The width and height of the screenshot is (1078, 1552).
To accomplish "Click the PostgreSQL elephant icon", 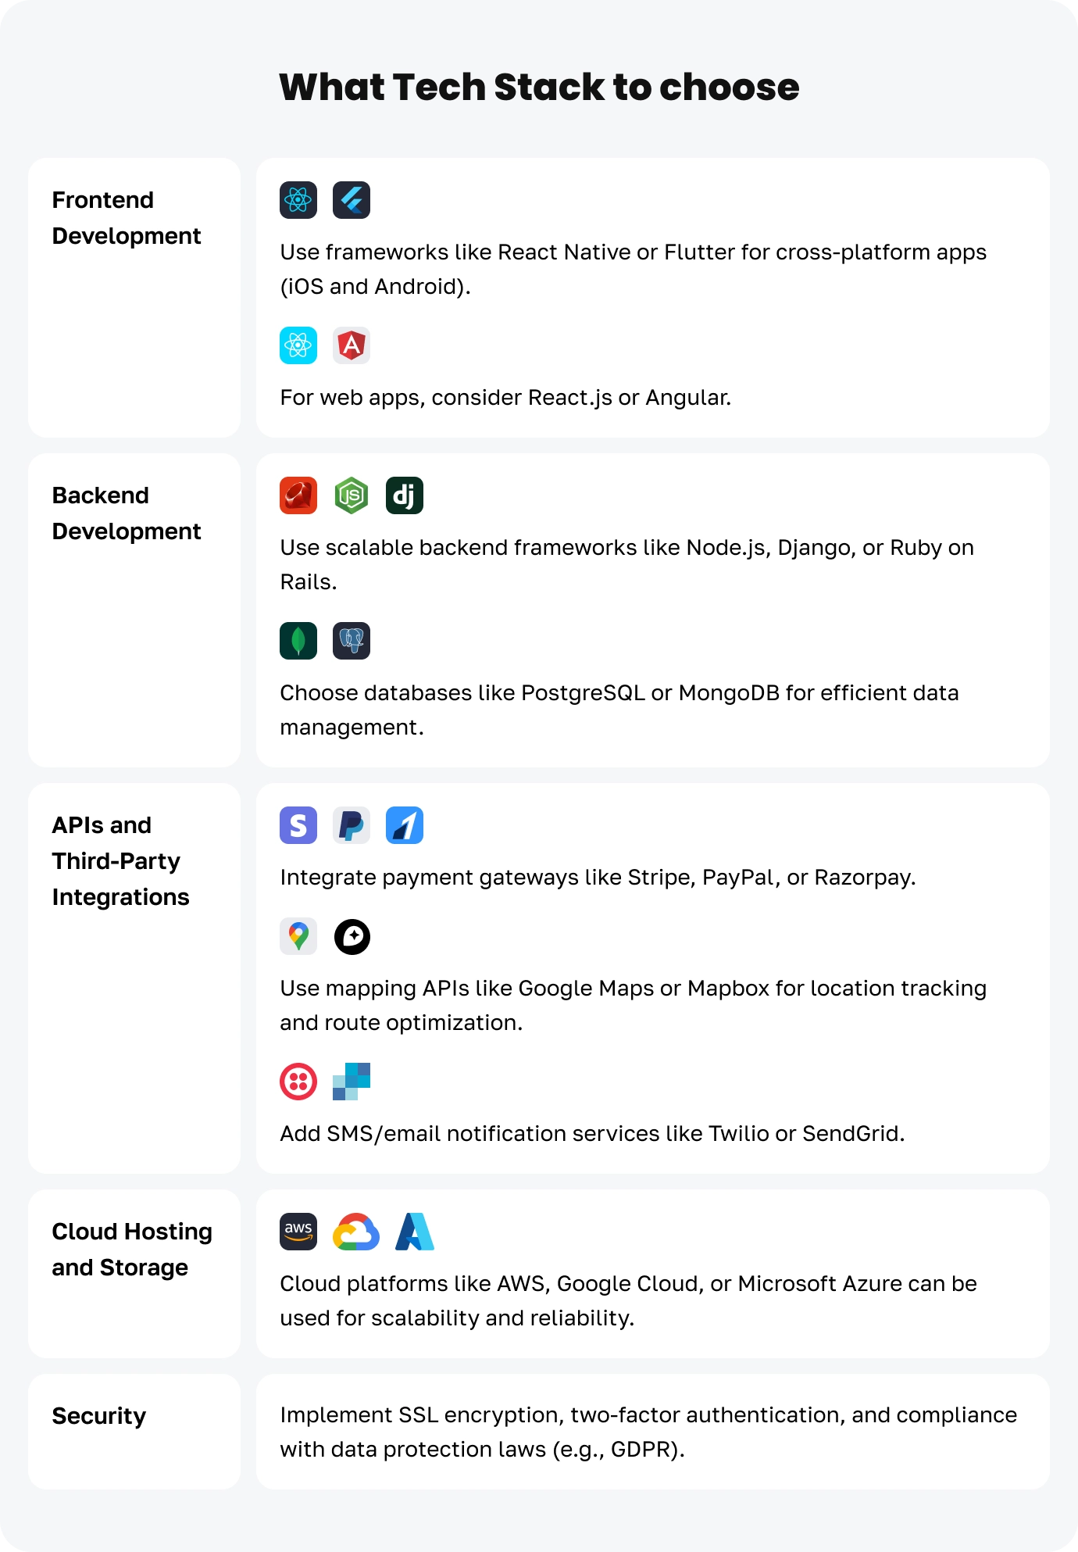I will click(x=352, y=641).
